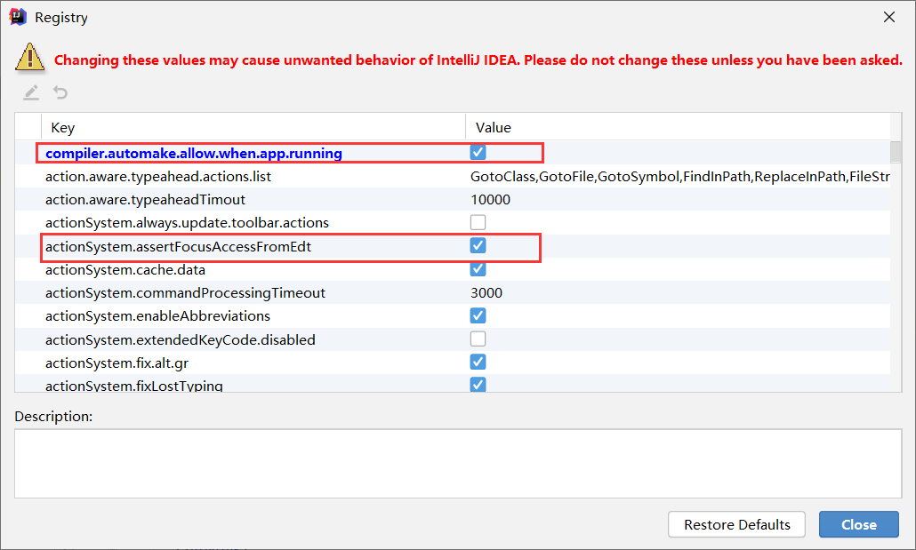Click the Restore Defaults button
Viewport: 916px width, 550px height.
click(x=736, y=524)
